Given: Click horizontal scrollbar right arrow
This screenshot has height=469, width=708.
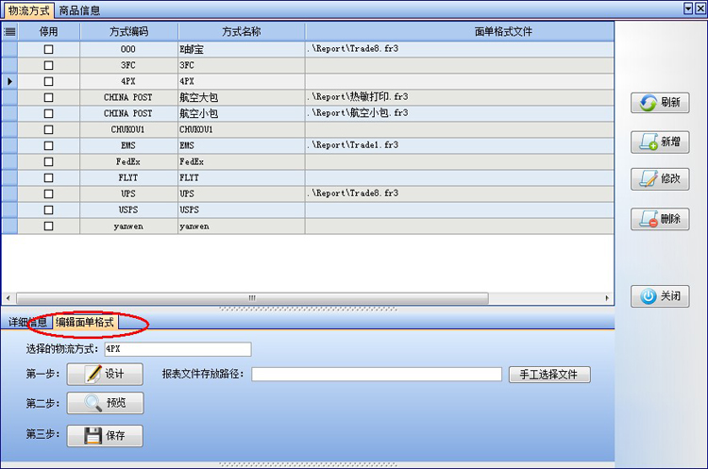Looking at the screenshot, I should 607,298.
